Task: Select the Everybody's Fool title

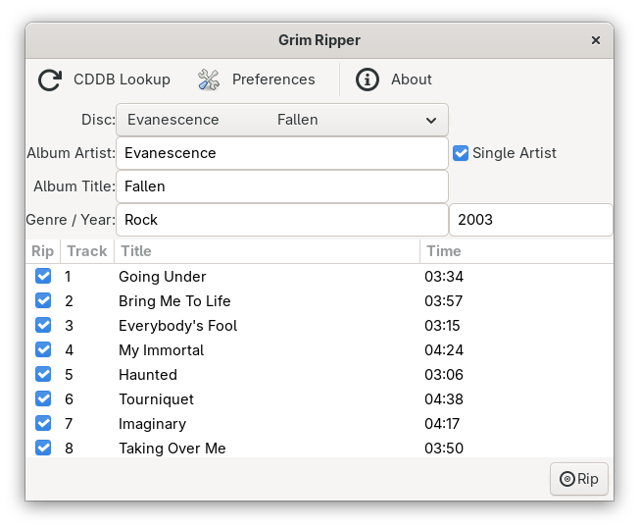Action: [x=177, y=325]
